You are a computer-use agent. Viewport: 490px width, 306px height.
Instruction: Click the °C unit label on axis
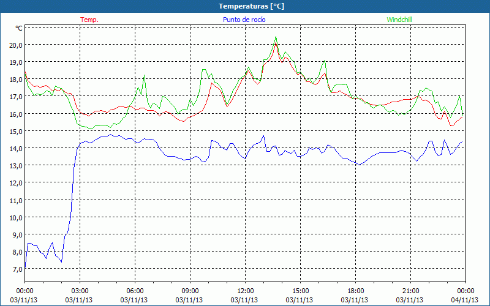19,28
